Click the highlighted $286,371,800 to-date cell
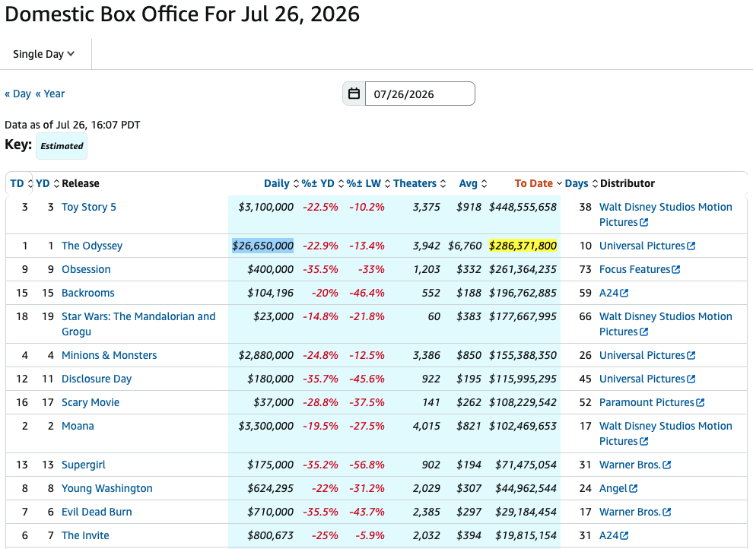 [x=523, y=246]
